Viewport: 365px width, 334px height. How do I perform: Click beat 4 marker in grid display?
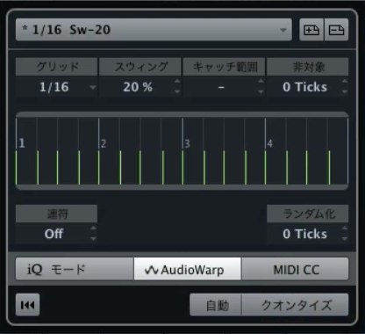[269, 143]
